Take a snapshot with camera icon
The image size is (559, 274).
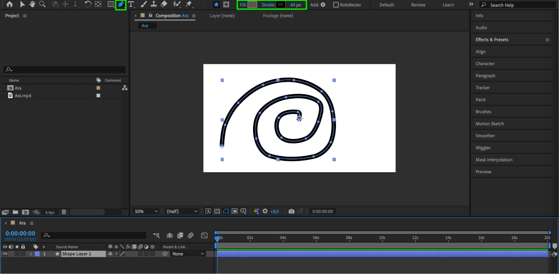coord(291,211)
